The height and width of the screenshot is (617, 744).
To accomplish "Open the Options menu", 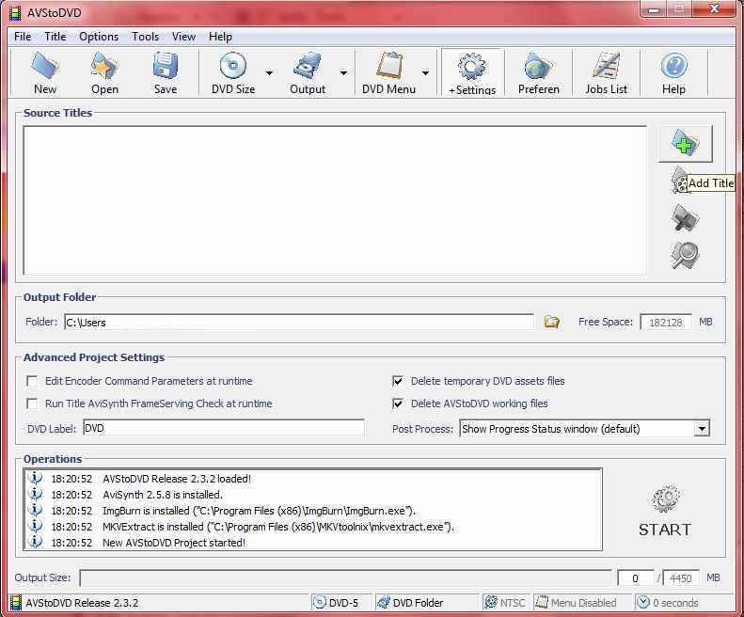I will [99, 37].
